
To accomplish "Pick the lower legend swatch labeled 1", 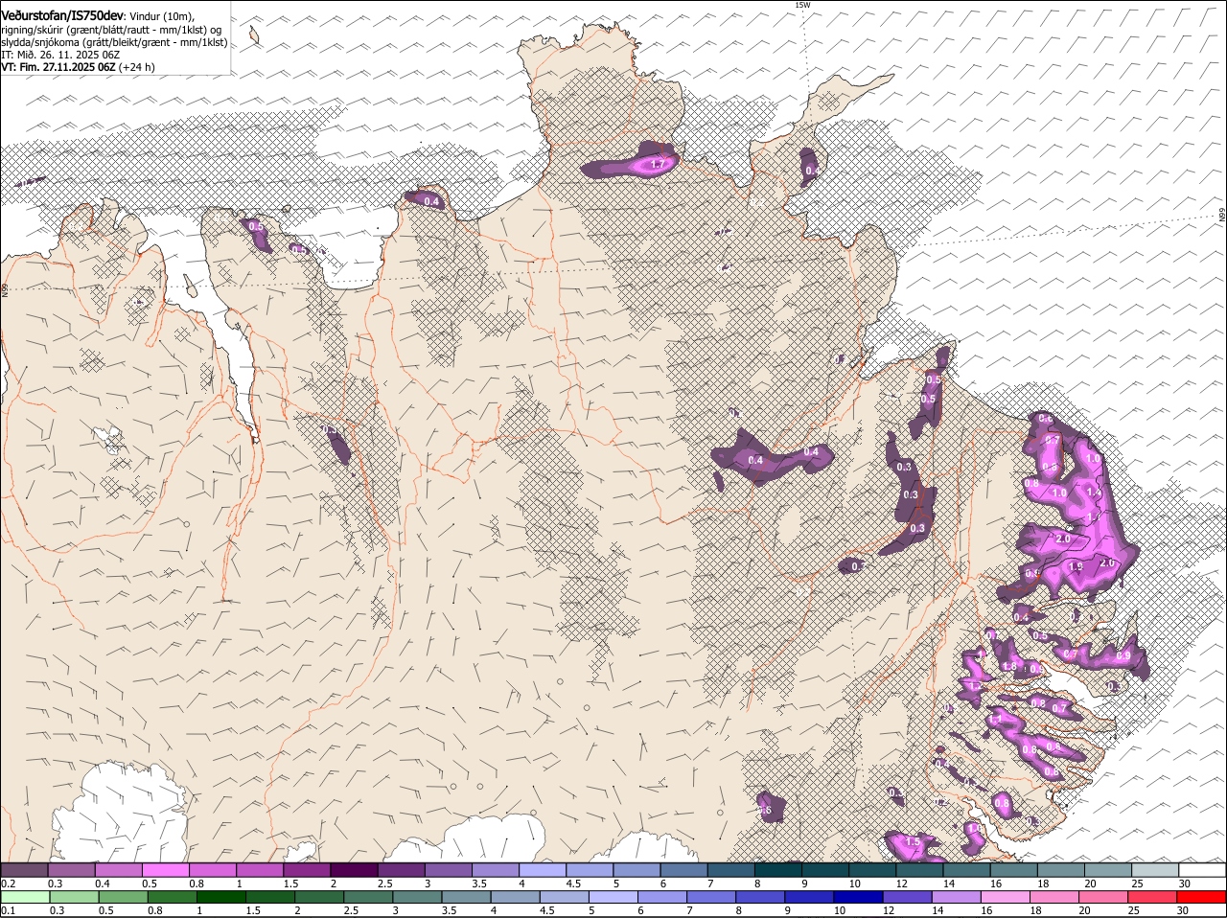I will (x=221, y=897).
